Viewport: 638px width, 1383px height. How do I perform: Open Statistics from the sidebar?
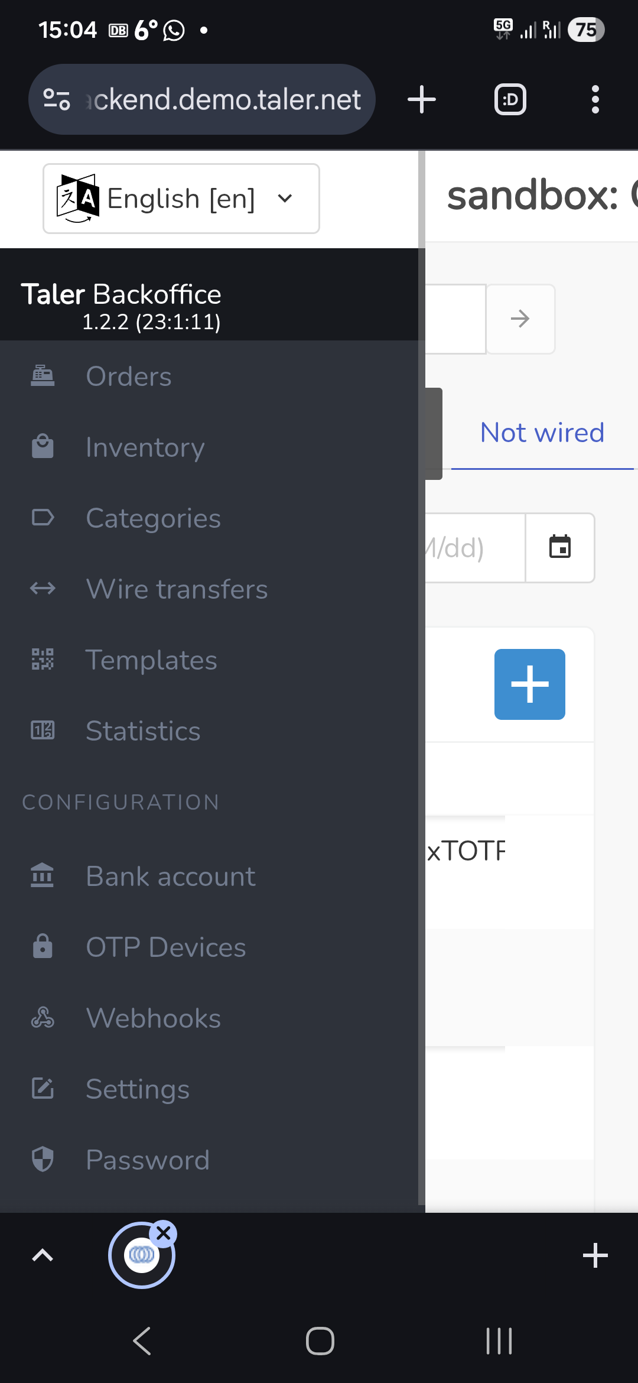point(143,731)
